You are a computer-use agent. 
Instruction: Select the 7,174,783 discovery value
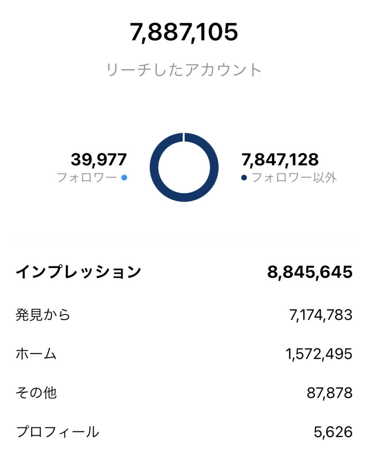click(321, 315)
